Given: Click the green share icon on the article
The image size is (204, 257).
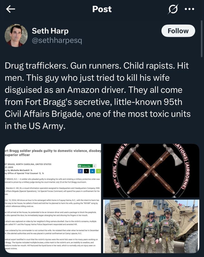Looking at the screenshot, I should (98, 171).
